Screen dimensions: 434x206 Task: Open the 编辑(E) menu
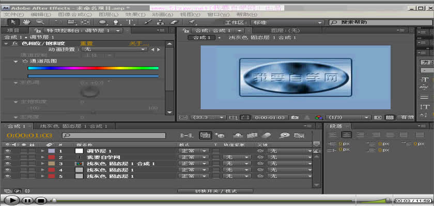[x=41, y=14]
